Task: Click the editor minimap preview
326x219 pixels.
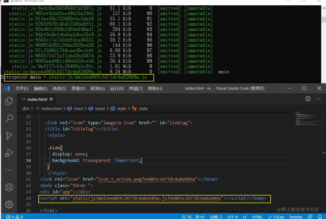Action: point(308,119)
